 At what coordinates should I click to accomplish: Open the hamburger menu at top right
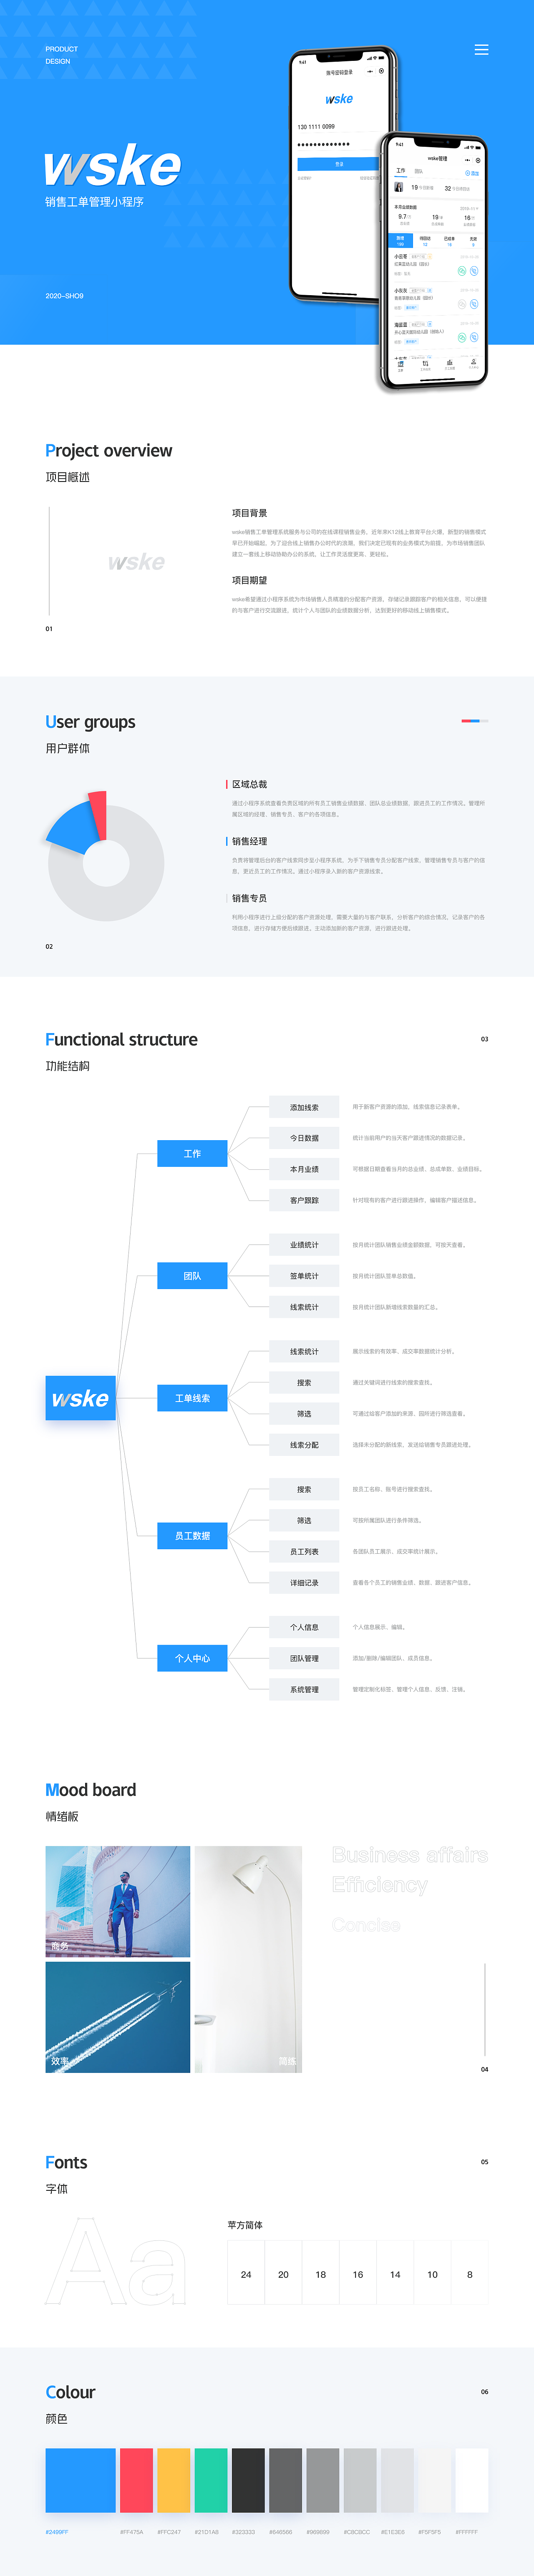481,49
